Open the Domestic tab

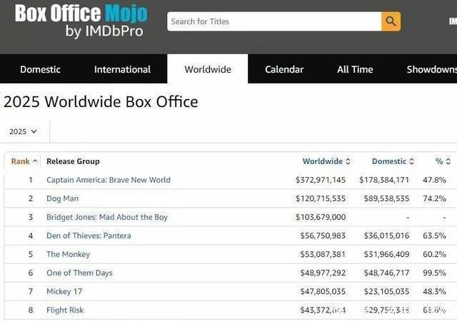point(40,69)
